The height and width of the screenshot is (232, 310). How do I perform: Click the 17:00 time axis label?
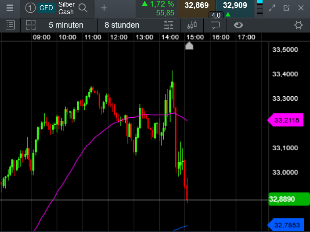tap(246, 37)
